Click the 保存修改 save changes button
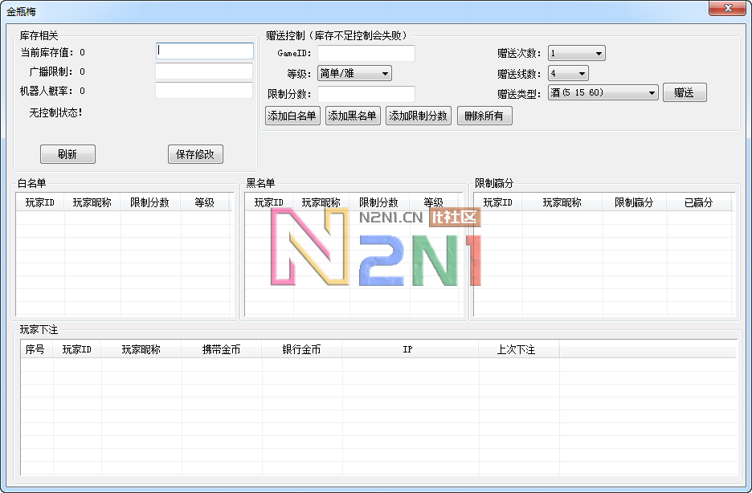Screen dimensions: 752x493 point(195,154)
